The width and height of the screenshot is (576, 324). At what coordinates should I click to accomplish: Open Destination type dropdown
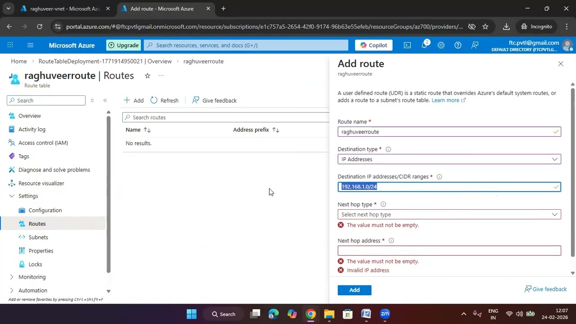[x=449, y=159]
